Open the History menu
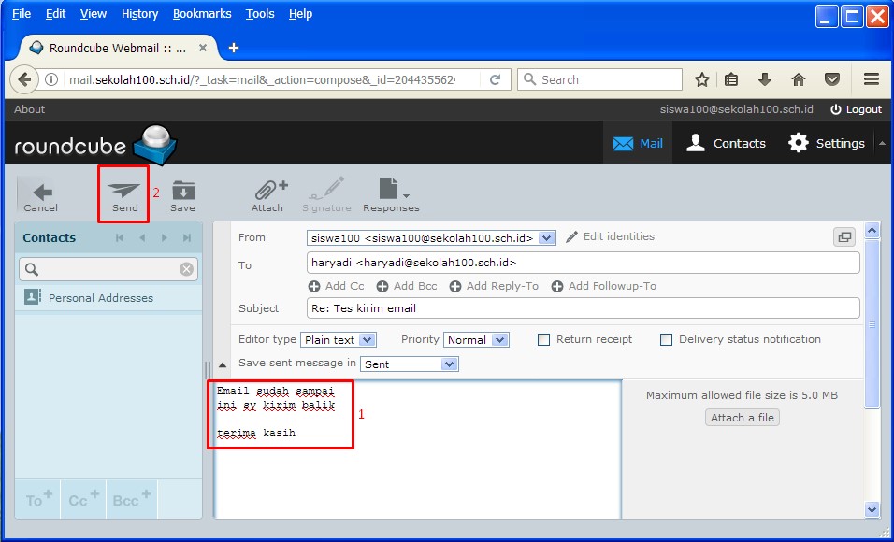This screenshot has height=542, width=894. [x=139, y=14]
